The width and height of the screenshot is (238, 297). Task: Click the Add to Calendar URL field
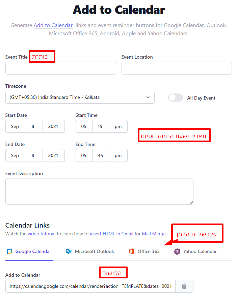tap(90, 286)
